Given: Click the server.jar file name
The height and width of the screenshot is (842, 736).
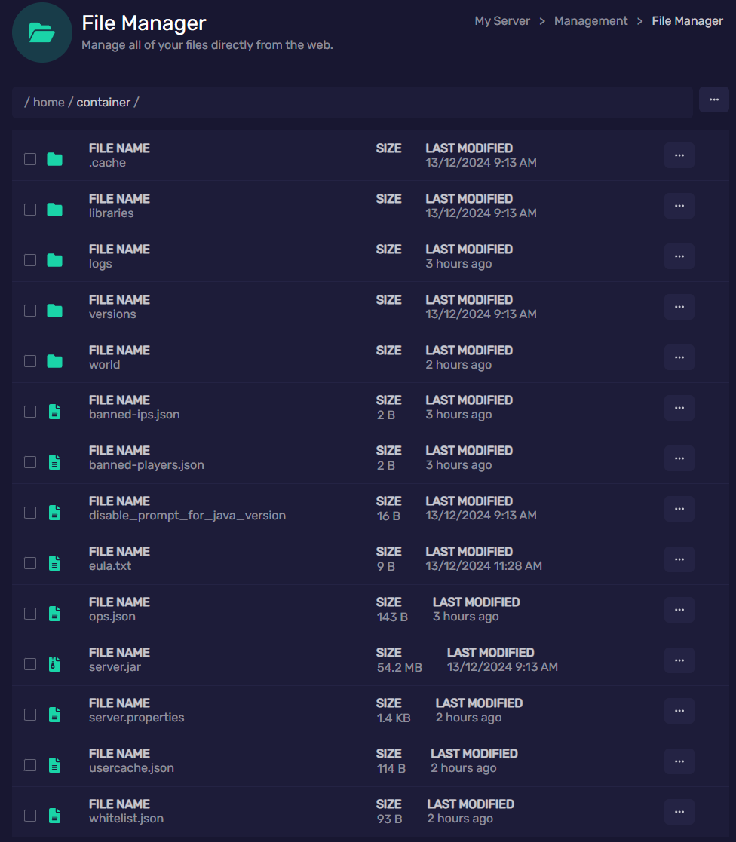Looking at the screenshot, I should 115,667.
